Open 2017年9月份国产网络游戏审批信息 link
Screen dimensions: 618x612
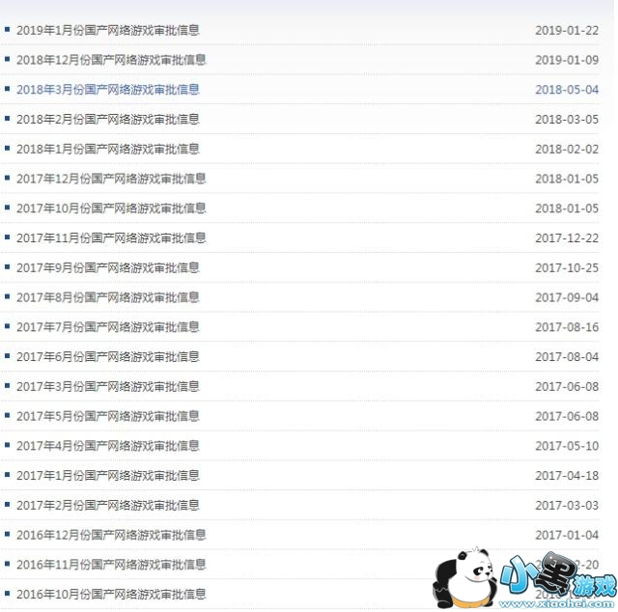click(x=108, y=267)
